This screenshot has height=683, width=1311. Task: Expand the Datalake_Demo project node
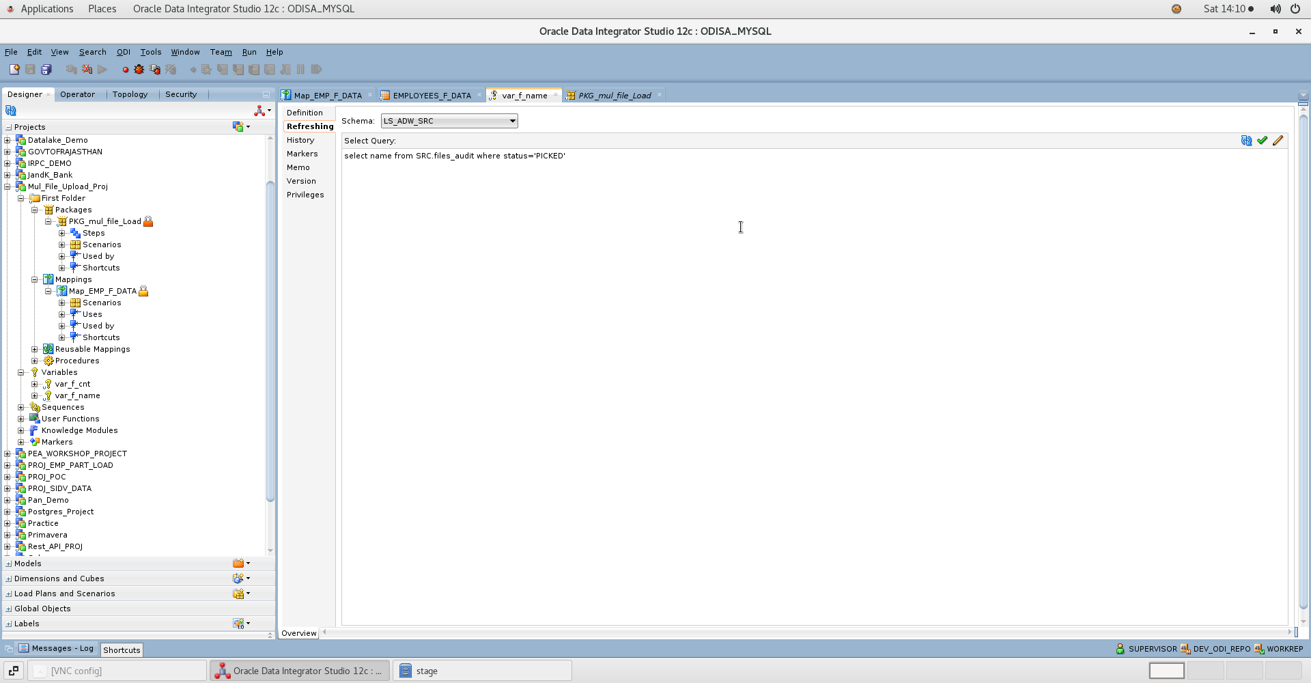(8, 140)
